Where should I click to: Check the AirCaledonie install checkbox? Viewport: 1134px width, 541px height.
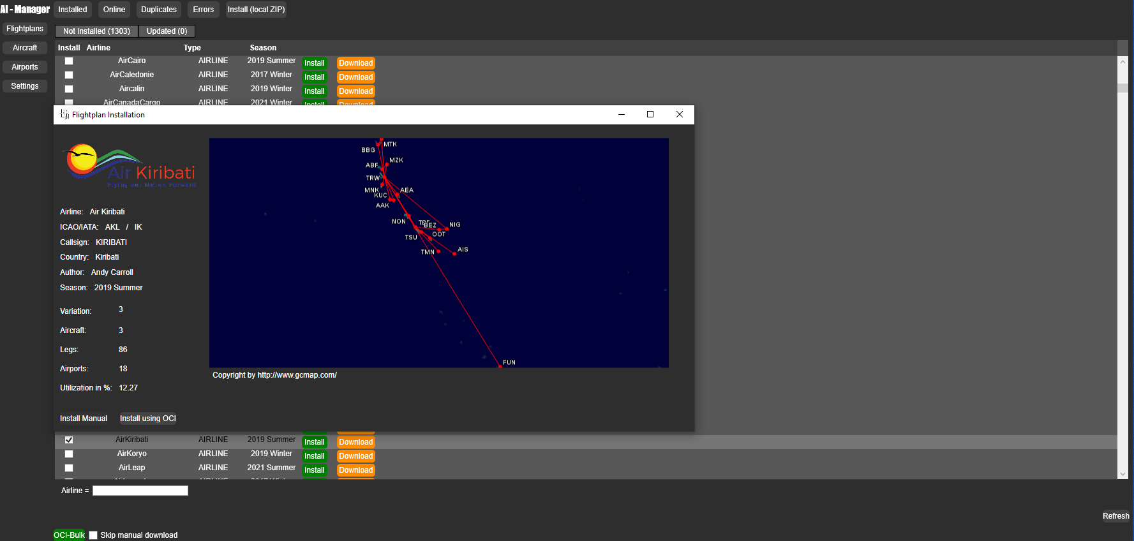tap(69, 75)
